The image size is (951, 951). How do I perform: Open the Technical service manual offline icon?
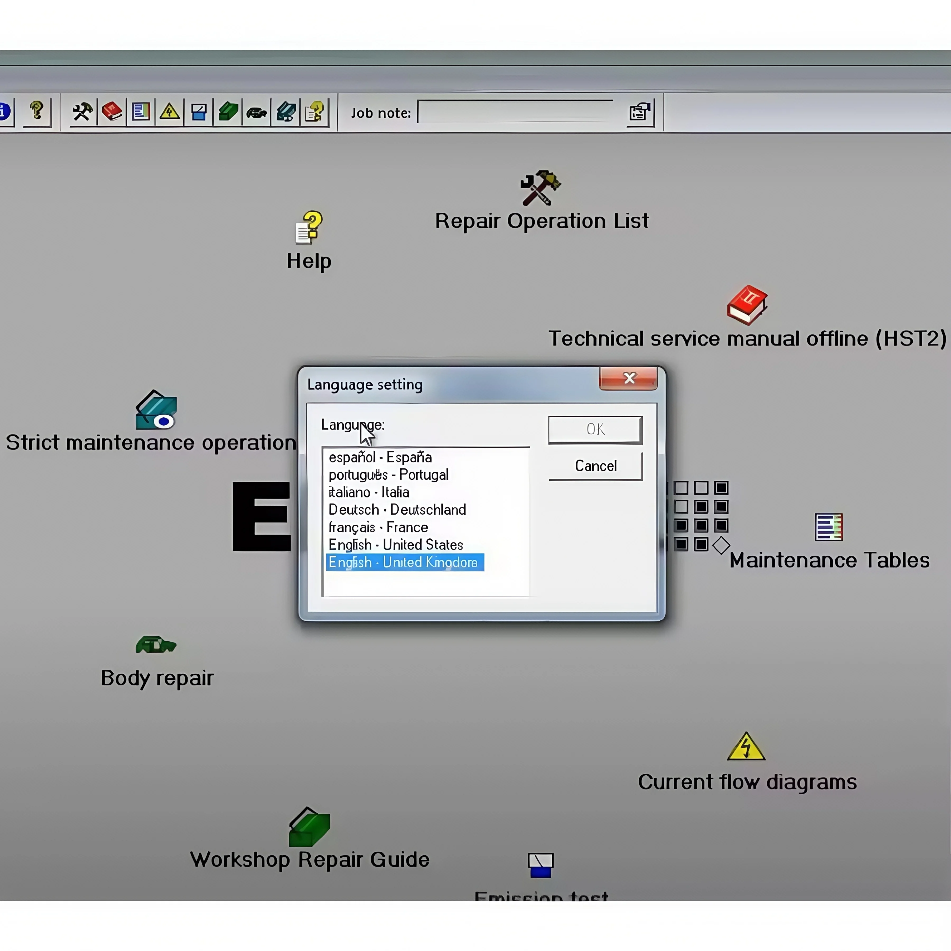click(x=747, y=305)
